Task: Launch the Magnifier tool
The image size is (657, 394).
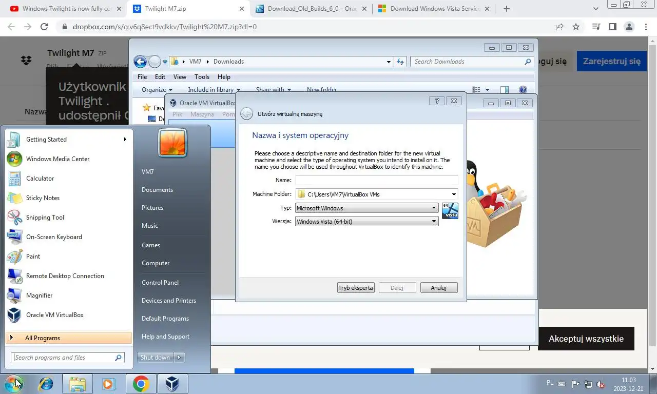Action: (68, 295)
